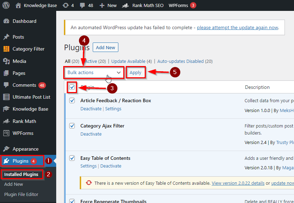Uncheck Article Feedback / Reaction Box checkbox

click(72, 100)
